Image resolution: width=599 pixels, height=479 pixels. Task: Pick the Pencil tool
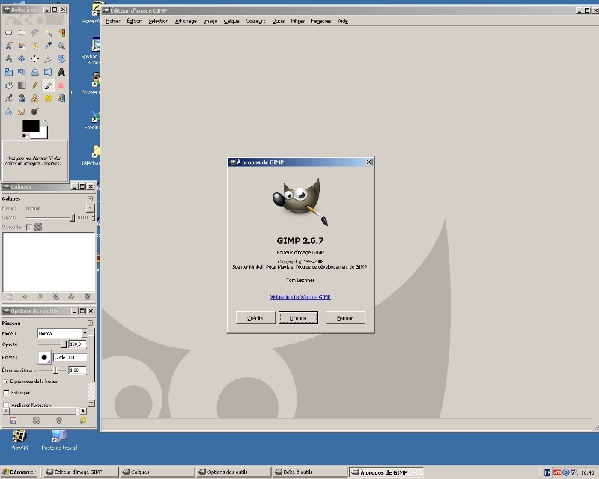click(x=34, y=85)
